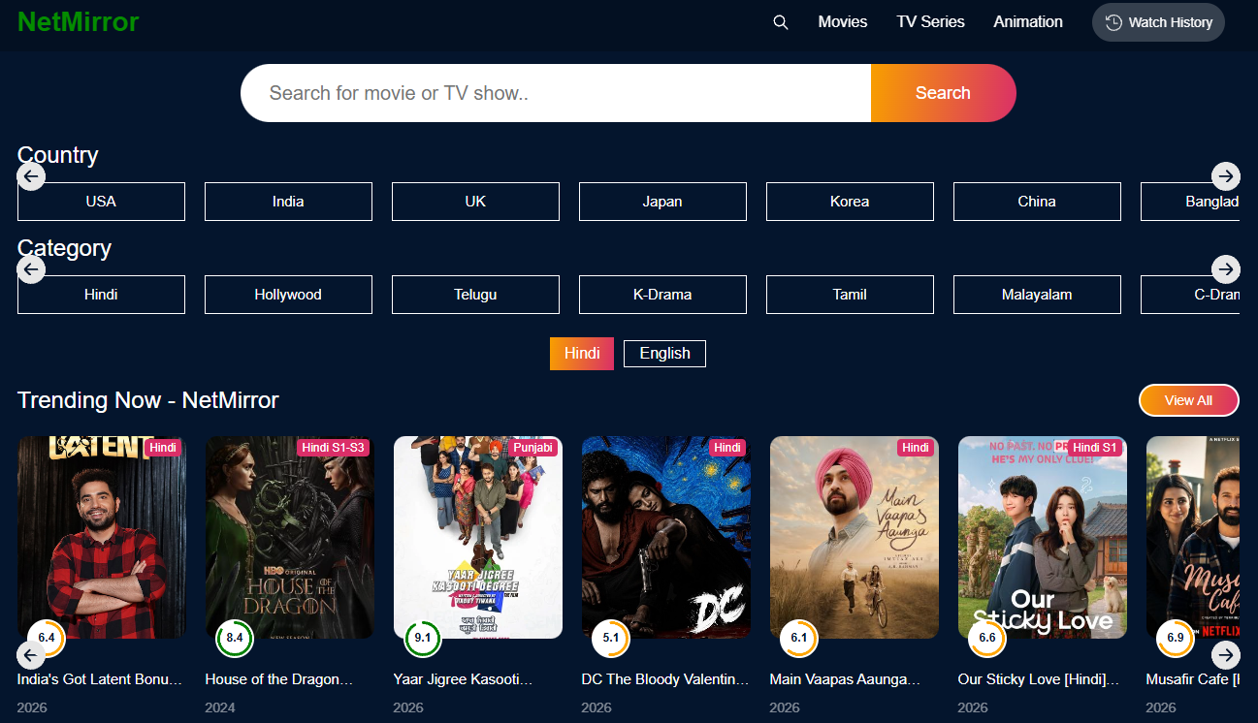Click the 9.1 rating circle on Yaar Jigree Kasooti

click(423, 638)
